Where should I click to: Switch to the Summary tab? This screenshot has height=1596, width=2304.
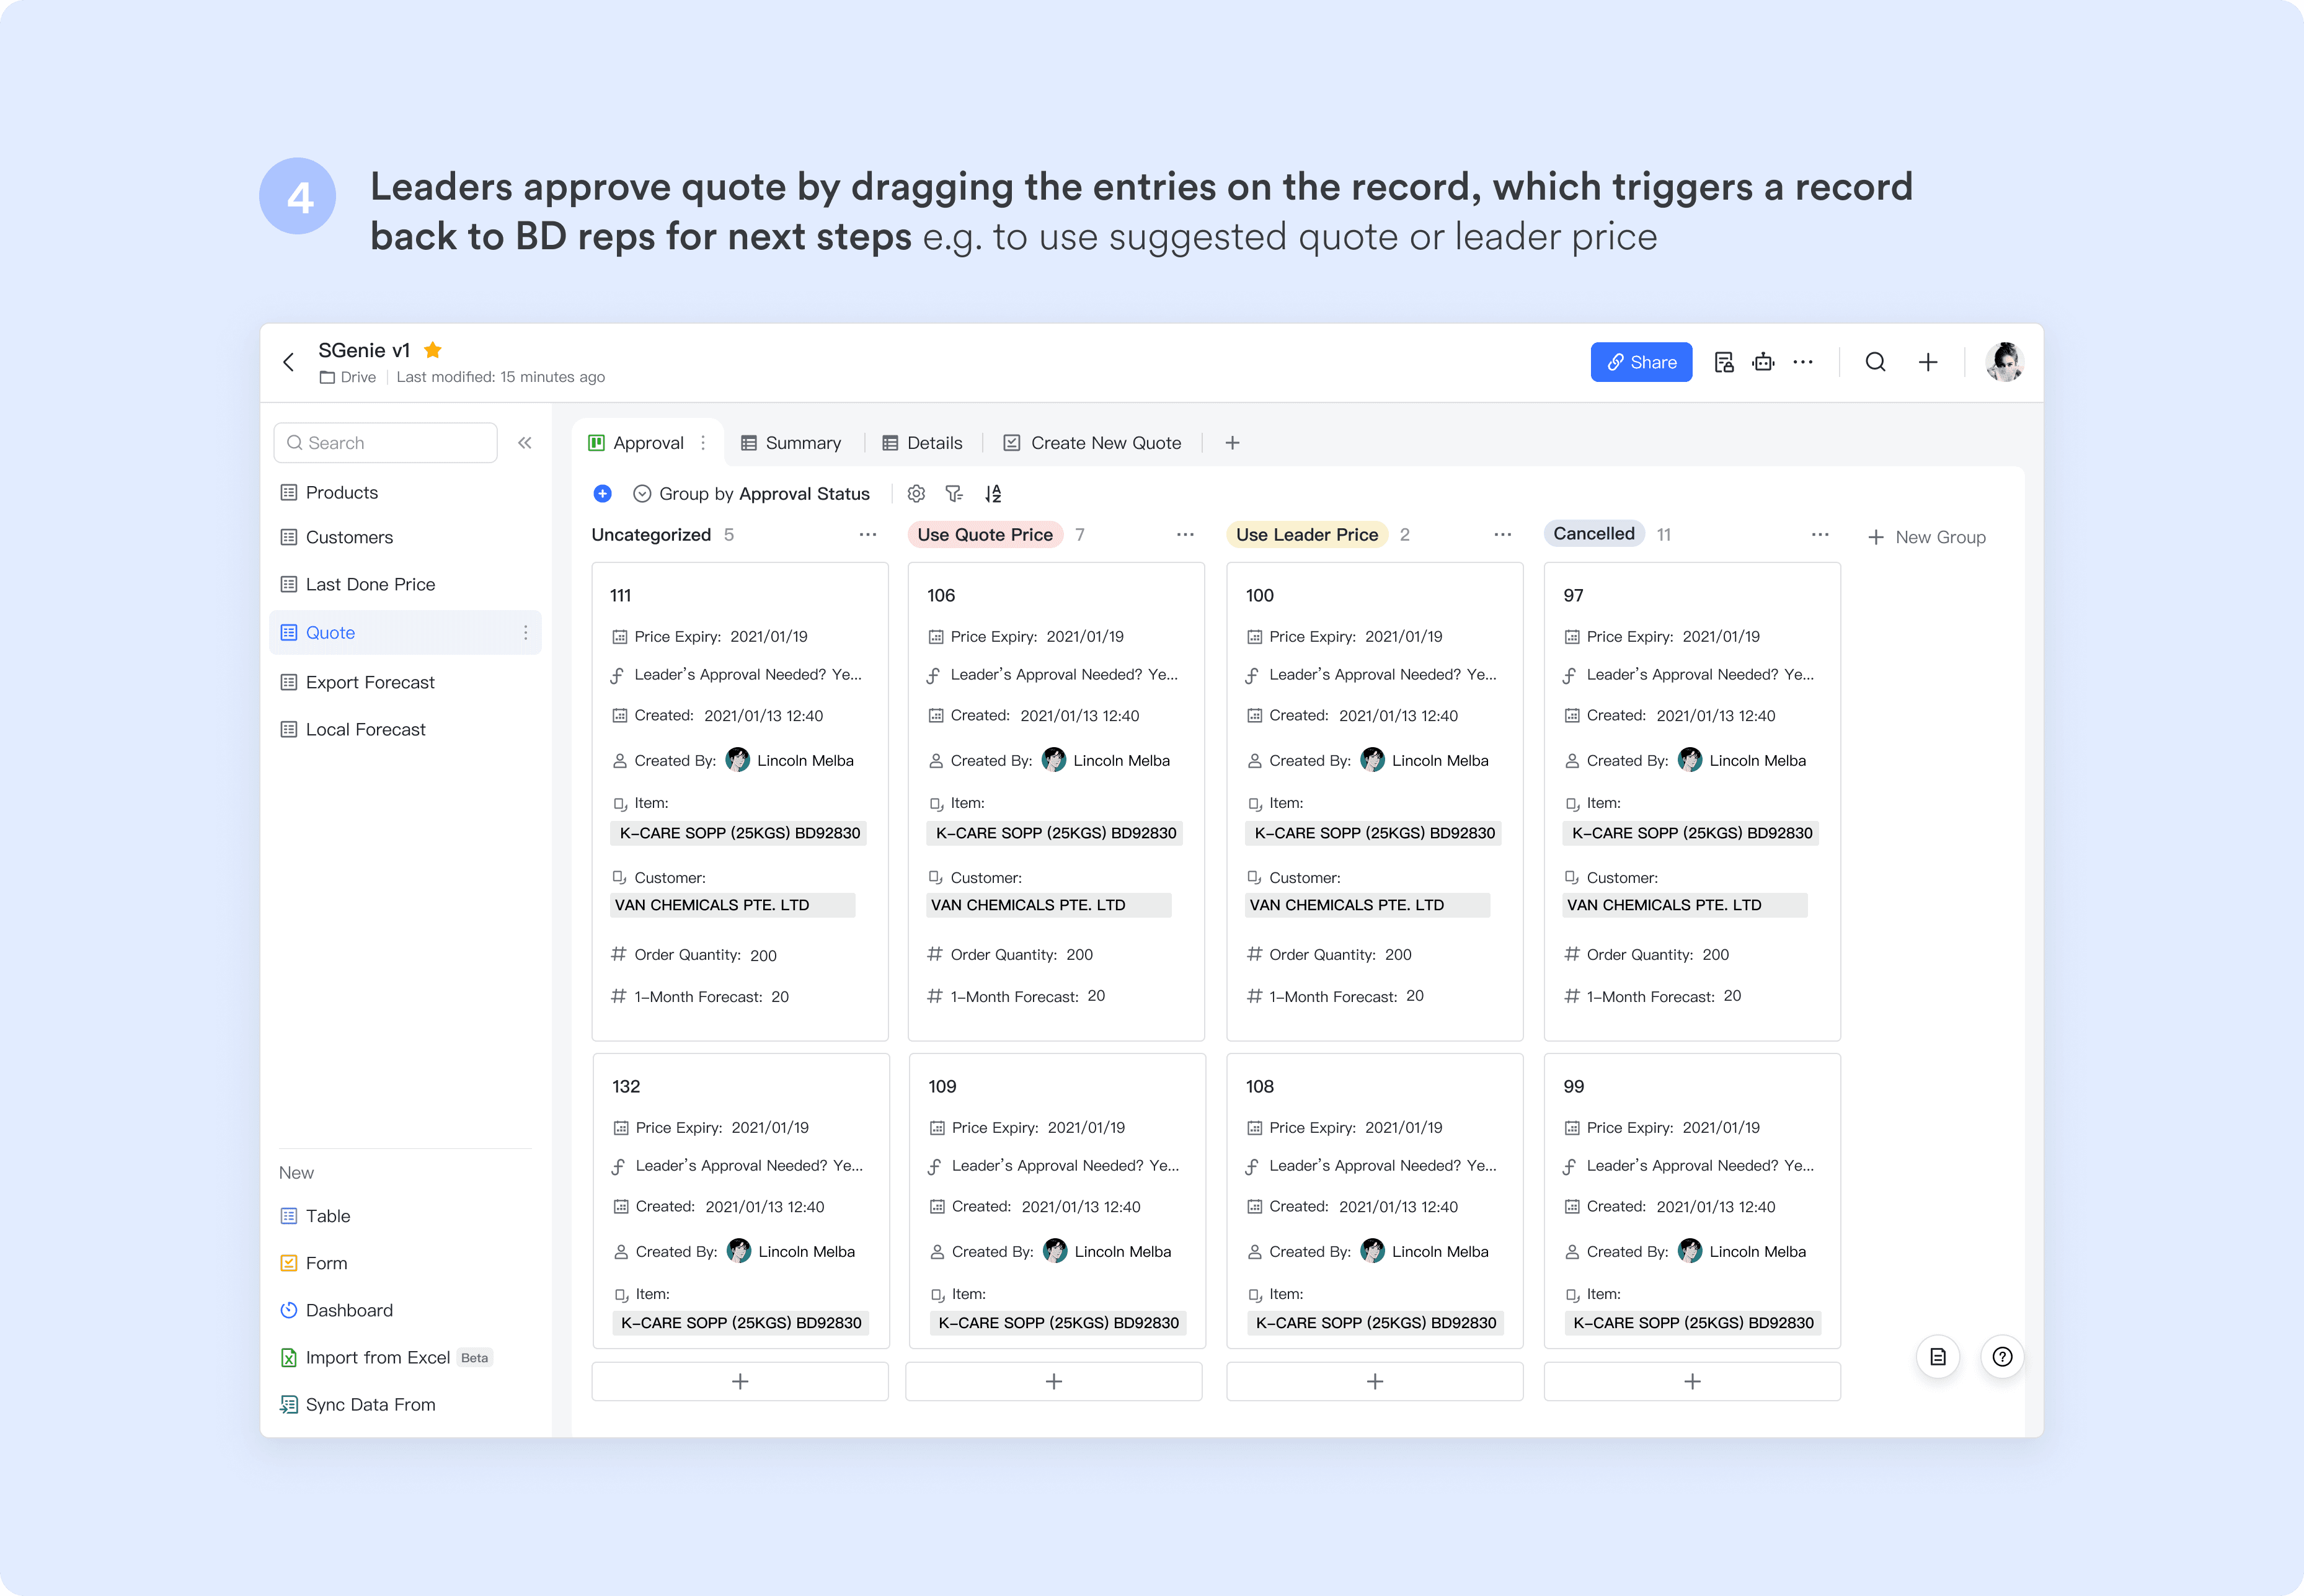click(791, 443)
